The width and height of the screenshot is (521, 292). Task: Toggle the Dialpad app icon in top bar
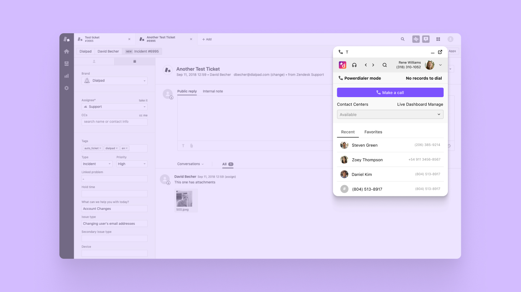(x=416, y=39)
